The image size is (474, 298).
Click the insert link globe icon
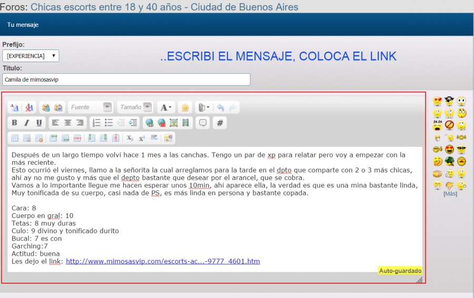pos(150,123)
